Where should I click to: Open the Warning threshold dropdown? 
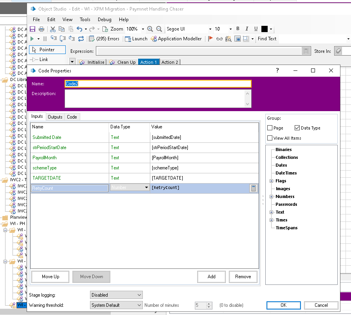pyautogui.click(x=116, y=305)
